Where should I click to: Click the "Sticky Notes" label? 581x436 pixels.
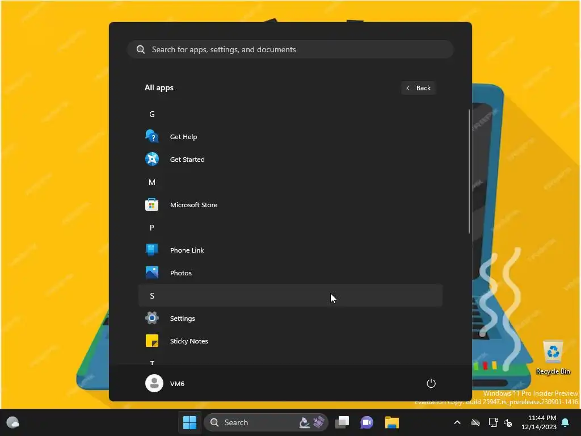click(x=189, y=341)
